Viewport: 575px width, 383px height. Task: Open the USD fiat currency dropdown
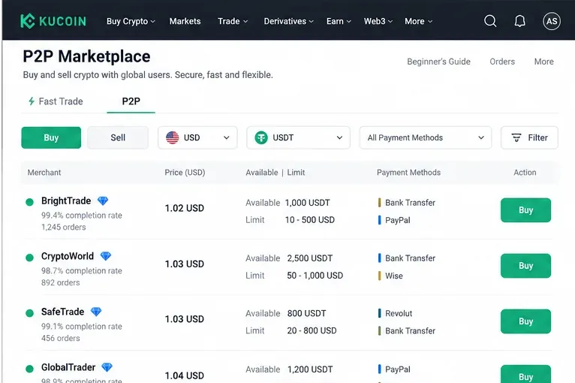[x=197, y=137]
